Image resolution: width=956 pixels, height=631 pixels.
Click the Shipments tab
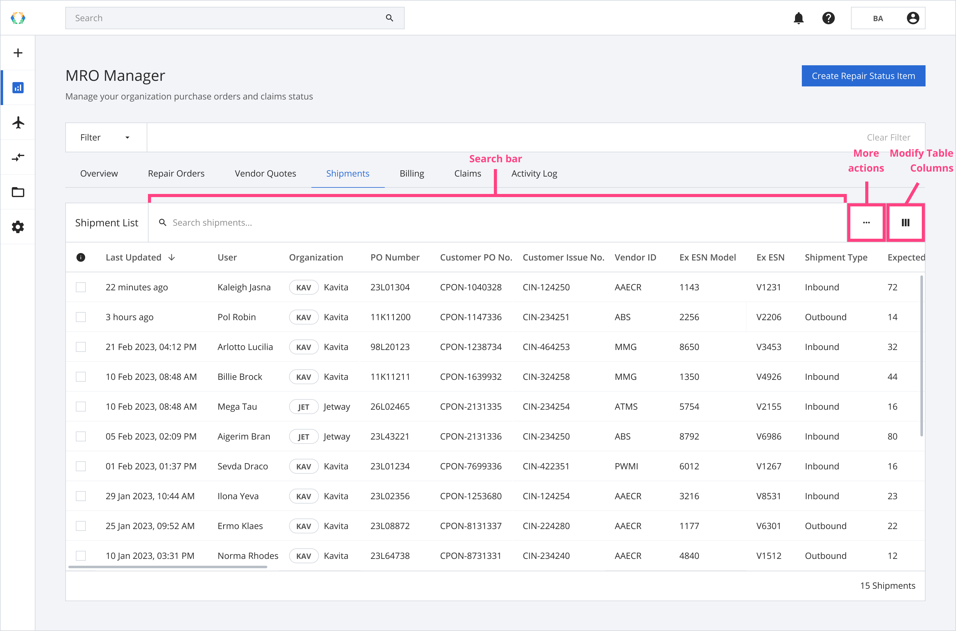click(x=348, y=173)
